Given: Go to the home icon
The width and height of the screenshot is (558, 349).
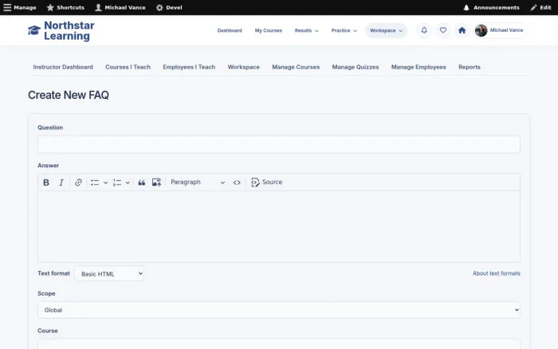Looking at the screenshot, I should coord(462,30).
